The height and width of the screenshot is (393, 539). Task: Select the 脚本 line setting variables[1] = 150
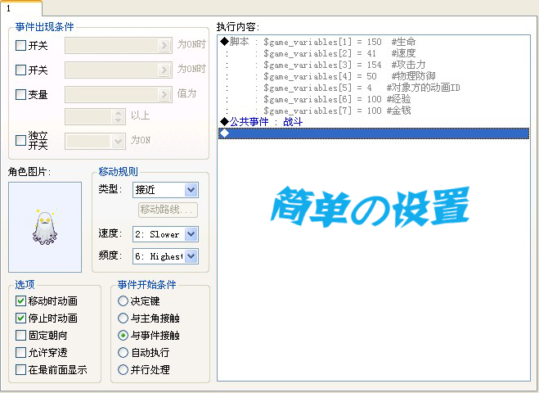[x=374, y=42]
